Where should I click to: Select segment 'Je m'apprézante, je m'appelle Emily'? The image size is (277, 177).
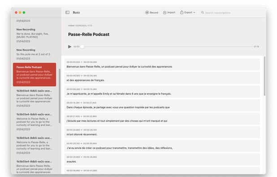pyautogui.click(x=162, y=92)
